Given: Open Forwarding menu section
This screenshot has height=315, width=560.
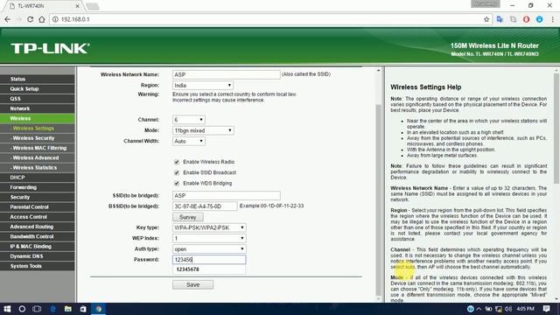Looking at the screenshot, I should coord(38,187).
